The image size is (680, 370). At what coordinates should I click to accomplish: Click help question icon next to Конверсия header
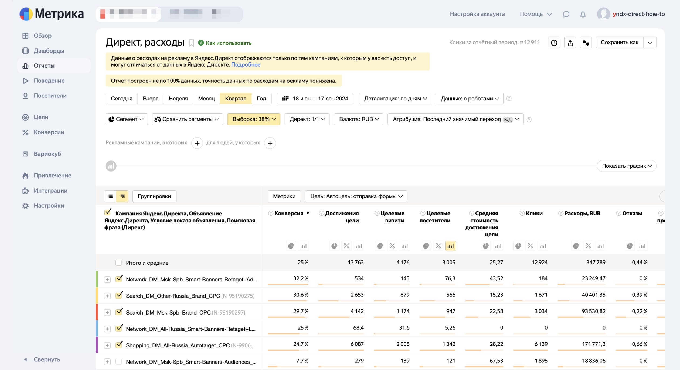(271, 213)
